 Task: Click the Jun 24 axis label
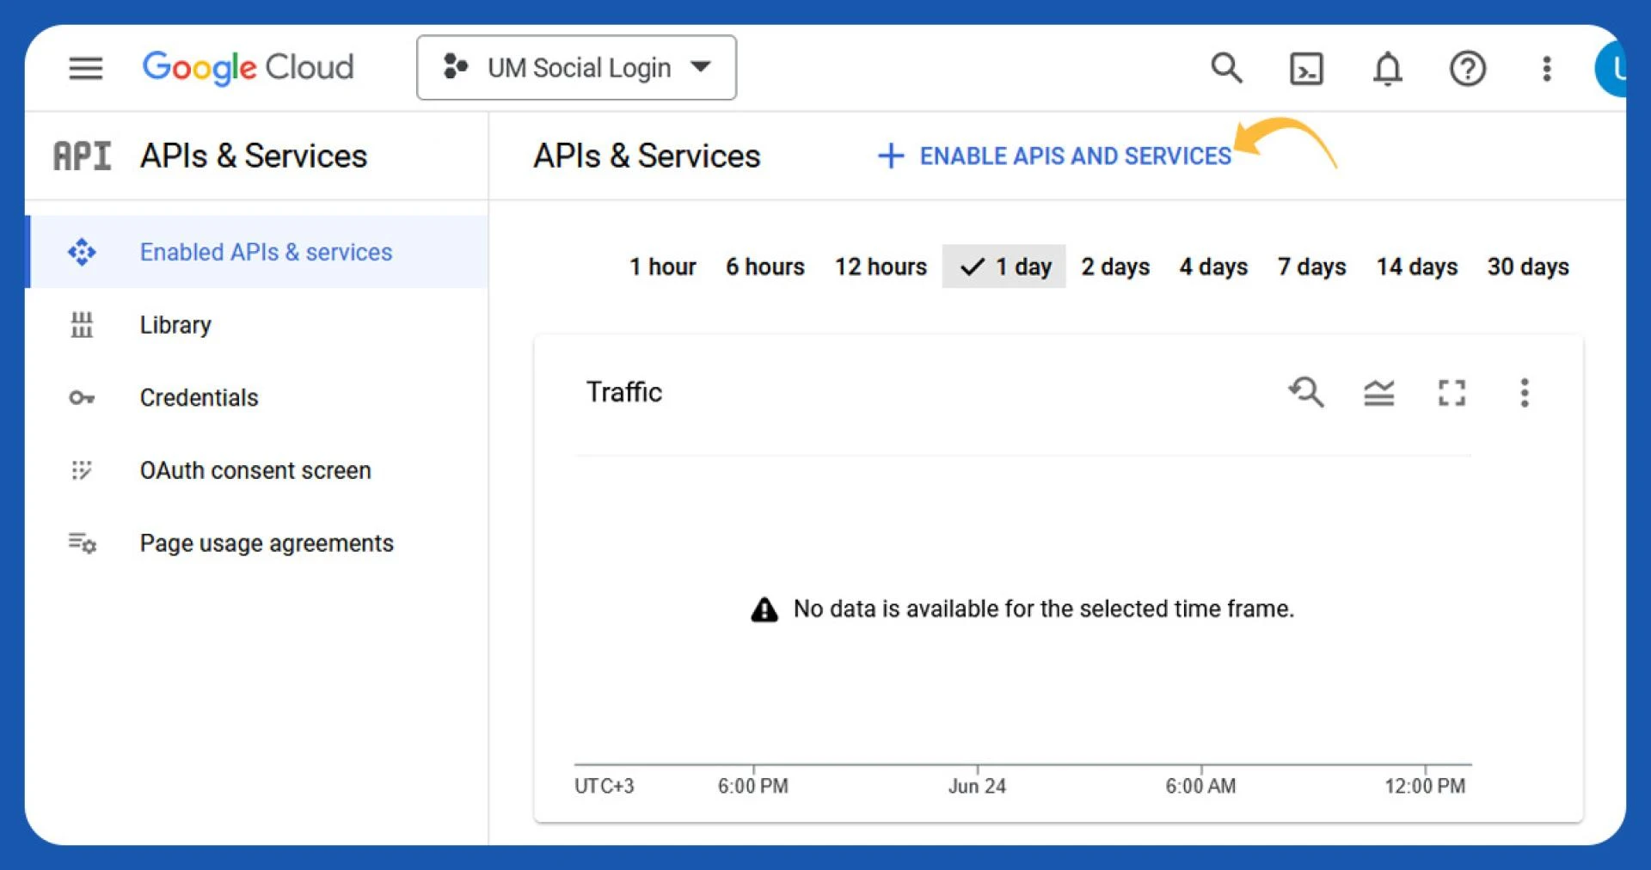point(977,786)
